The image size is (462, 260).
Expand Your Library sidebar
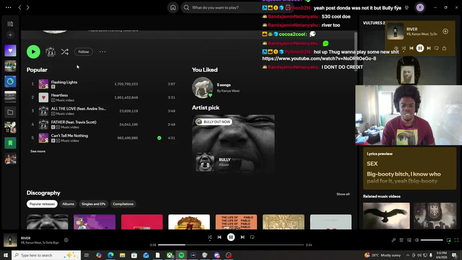(10, 24)
